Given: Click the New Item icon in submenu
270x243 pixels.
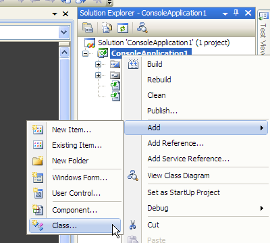Looking at the screenshot, I should pyautogui.click(x=38, y=130).
